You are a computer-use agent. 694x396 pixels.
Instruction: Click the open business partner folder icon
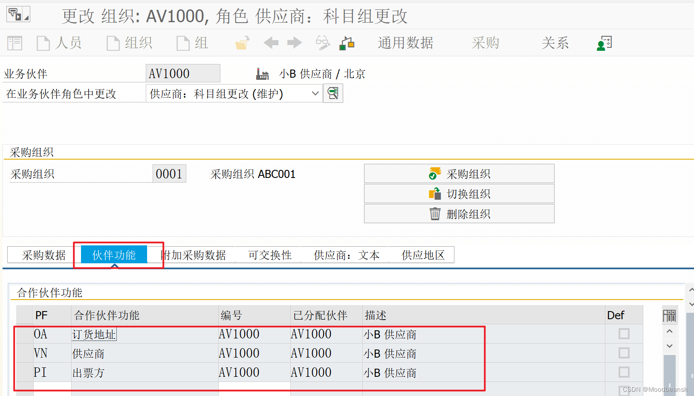pyautogui.click(x=242, y=43)
